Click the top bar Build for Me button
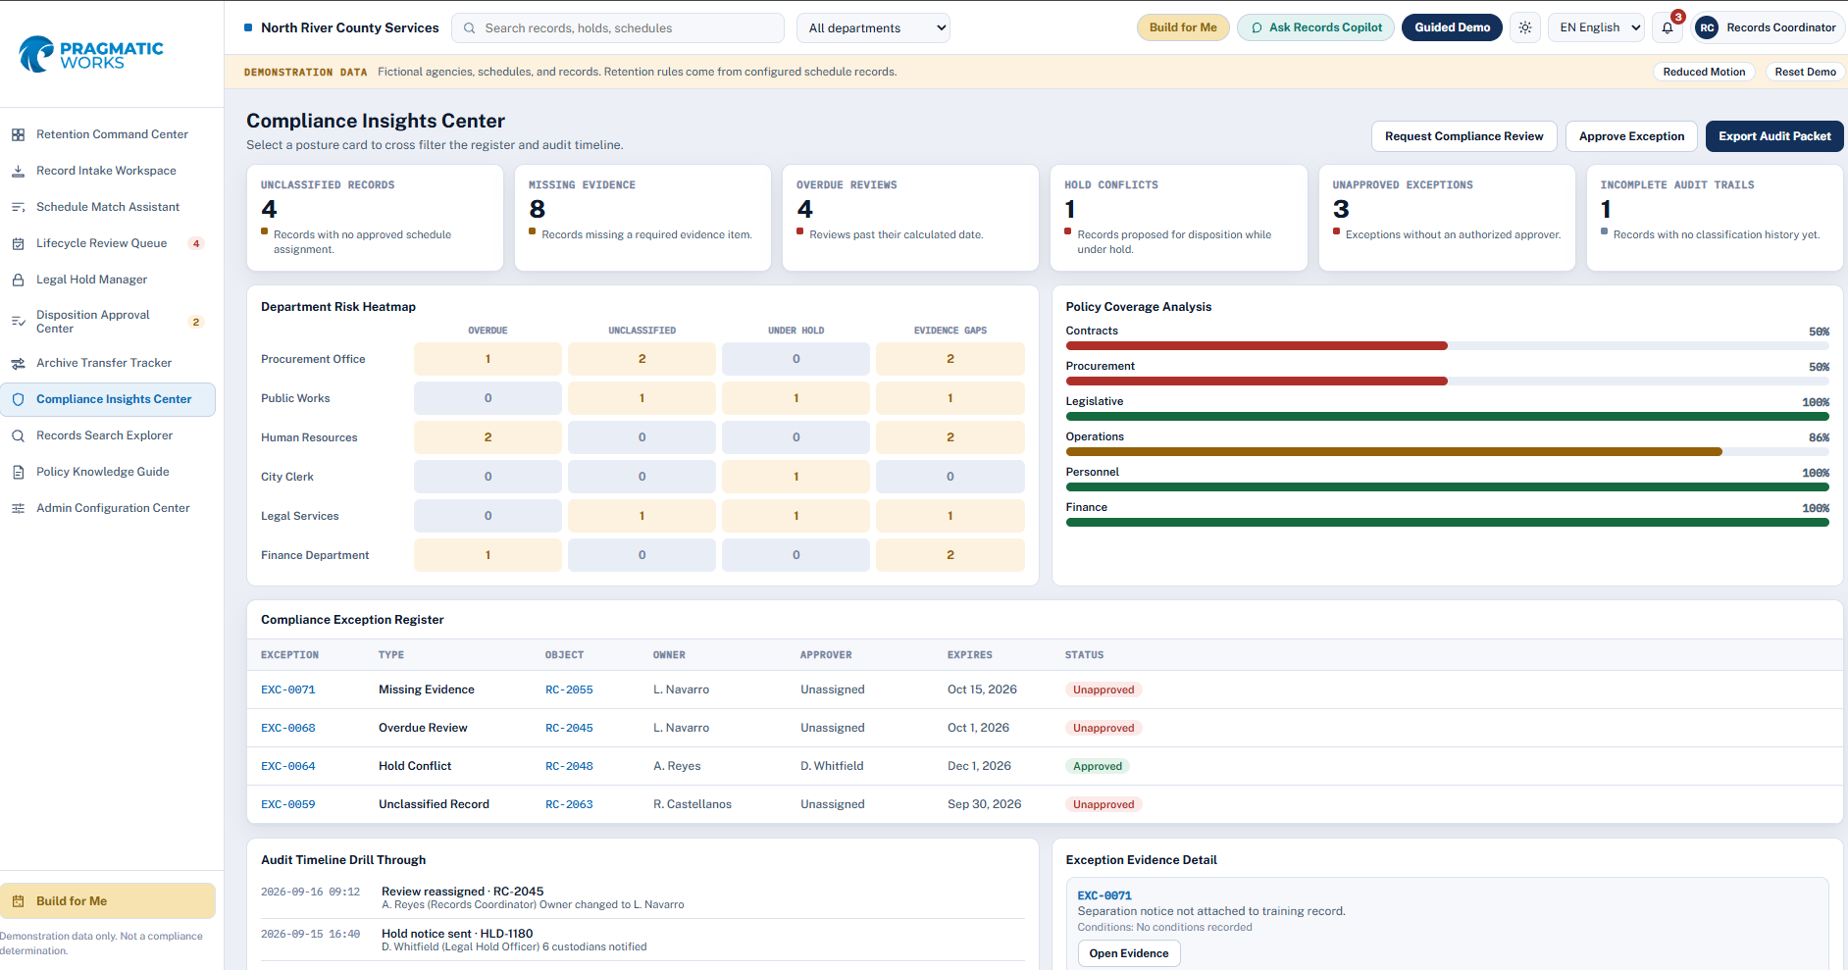 [x=1183, y=27]
